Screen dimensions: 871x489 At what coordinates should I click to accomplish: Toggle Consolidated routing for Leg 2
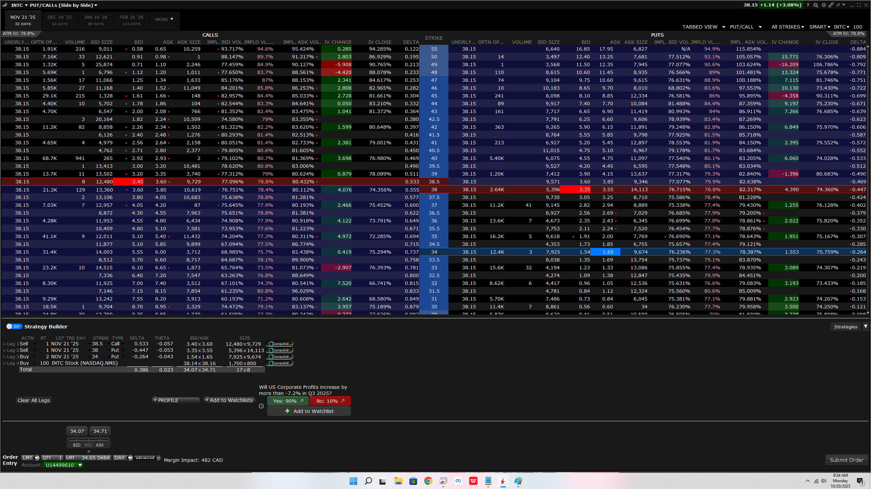pyautogui.click(x=279, y=350)
